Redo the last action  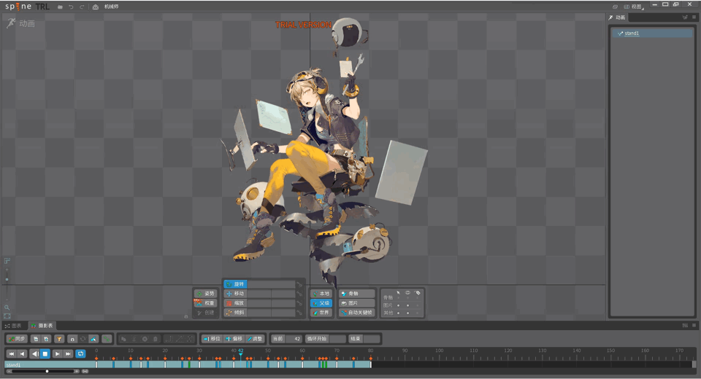point(82,7)
